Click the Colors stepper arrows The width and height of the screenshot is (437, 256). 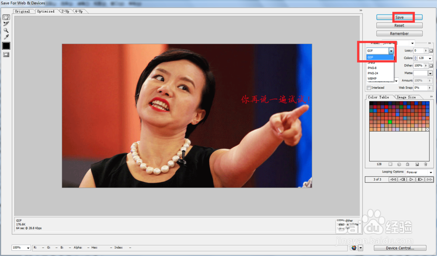[x=416, y=58]
